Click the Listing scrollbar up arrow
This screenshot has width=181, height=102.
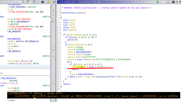coord(51,6)
